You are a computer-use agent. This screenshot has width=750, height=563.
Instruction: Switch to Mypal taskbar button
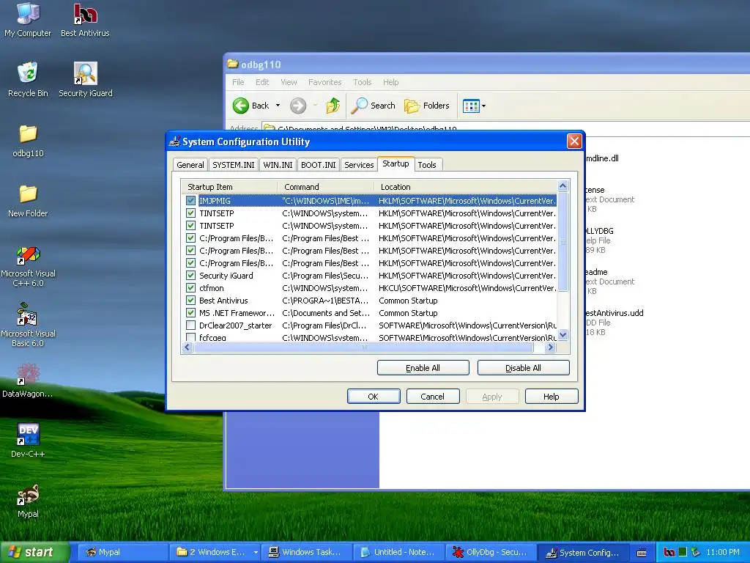(122, 552)
